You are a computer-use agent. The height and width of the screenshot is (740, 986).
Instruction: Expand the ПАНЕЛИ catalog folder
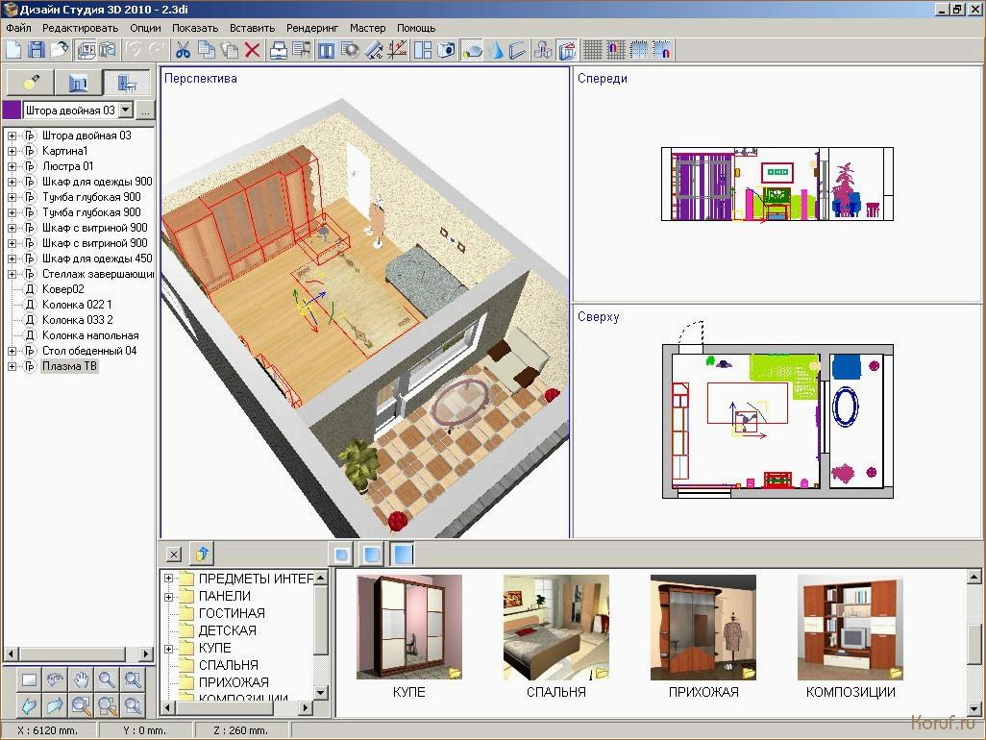[x=168, y=596]
